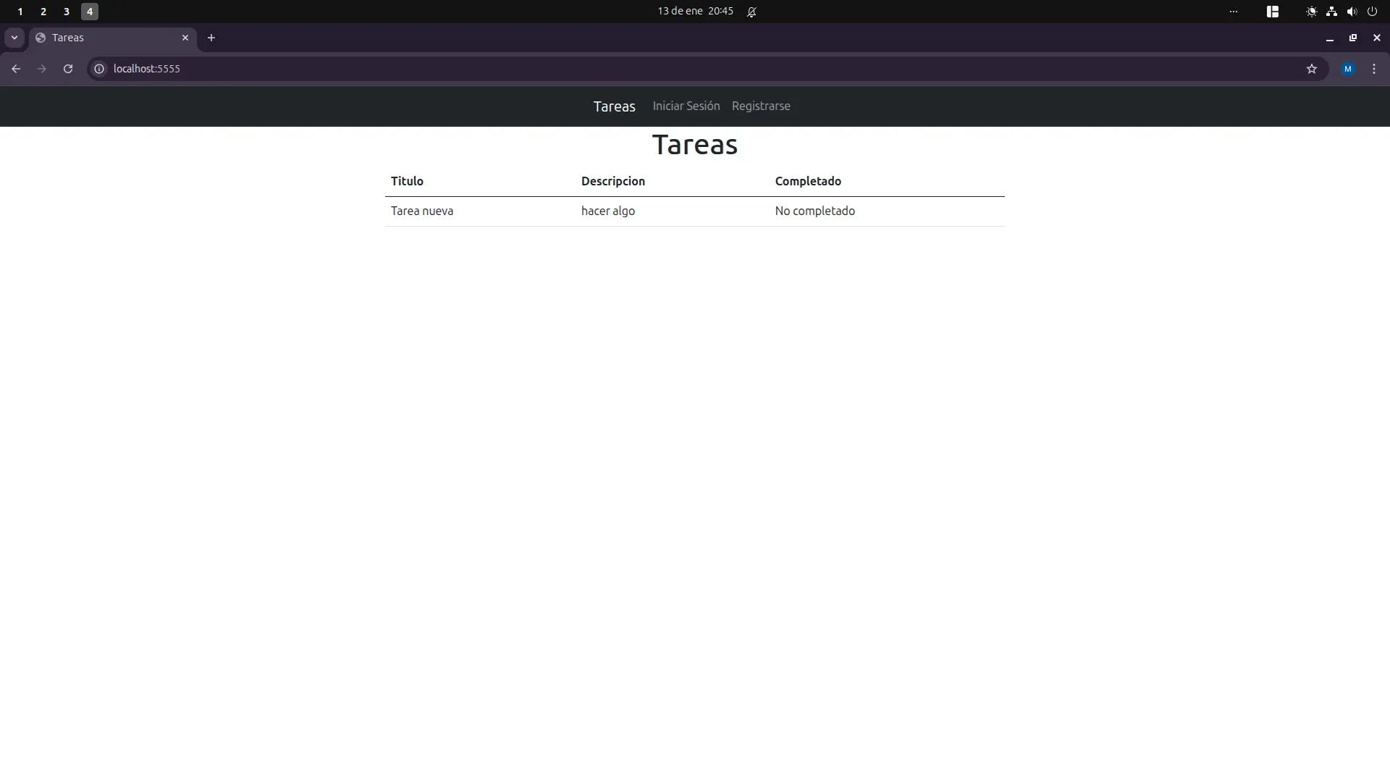Open the browser profile avatar M

pos(1348,68)
